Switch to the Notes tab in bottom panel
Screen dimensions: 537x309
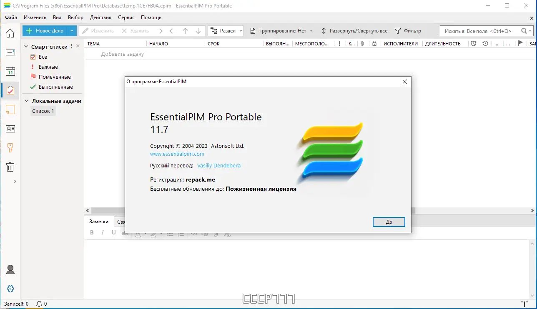[x=98, y=221]
